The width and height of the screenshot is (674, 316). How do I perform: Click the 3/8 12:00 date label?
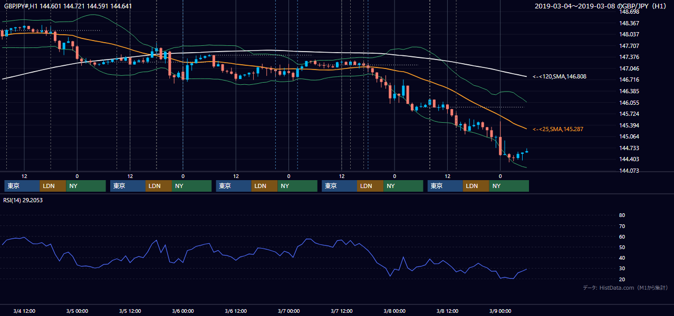(x=447, y=311)
